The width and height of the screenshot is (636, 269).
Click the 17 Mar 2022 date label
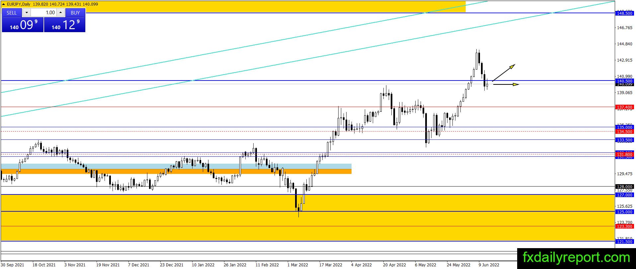point(331,265)
